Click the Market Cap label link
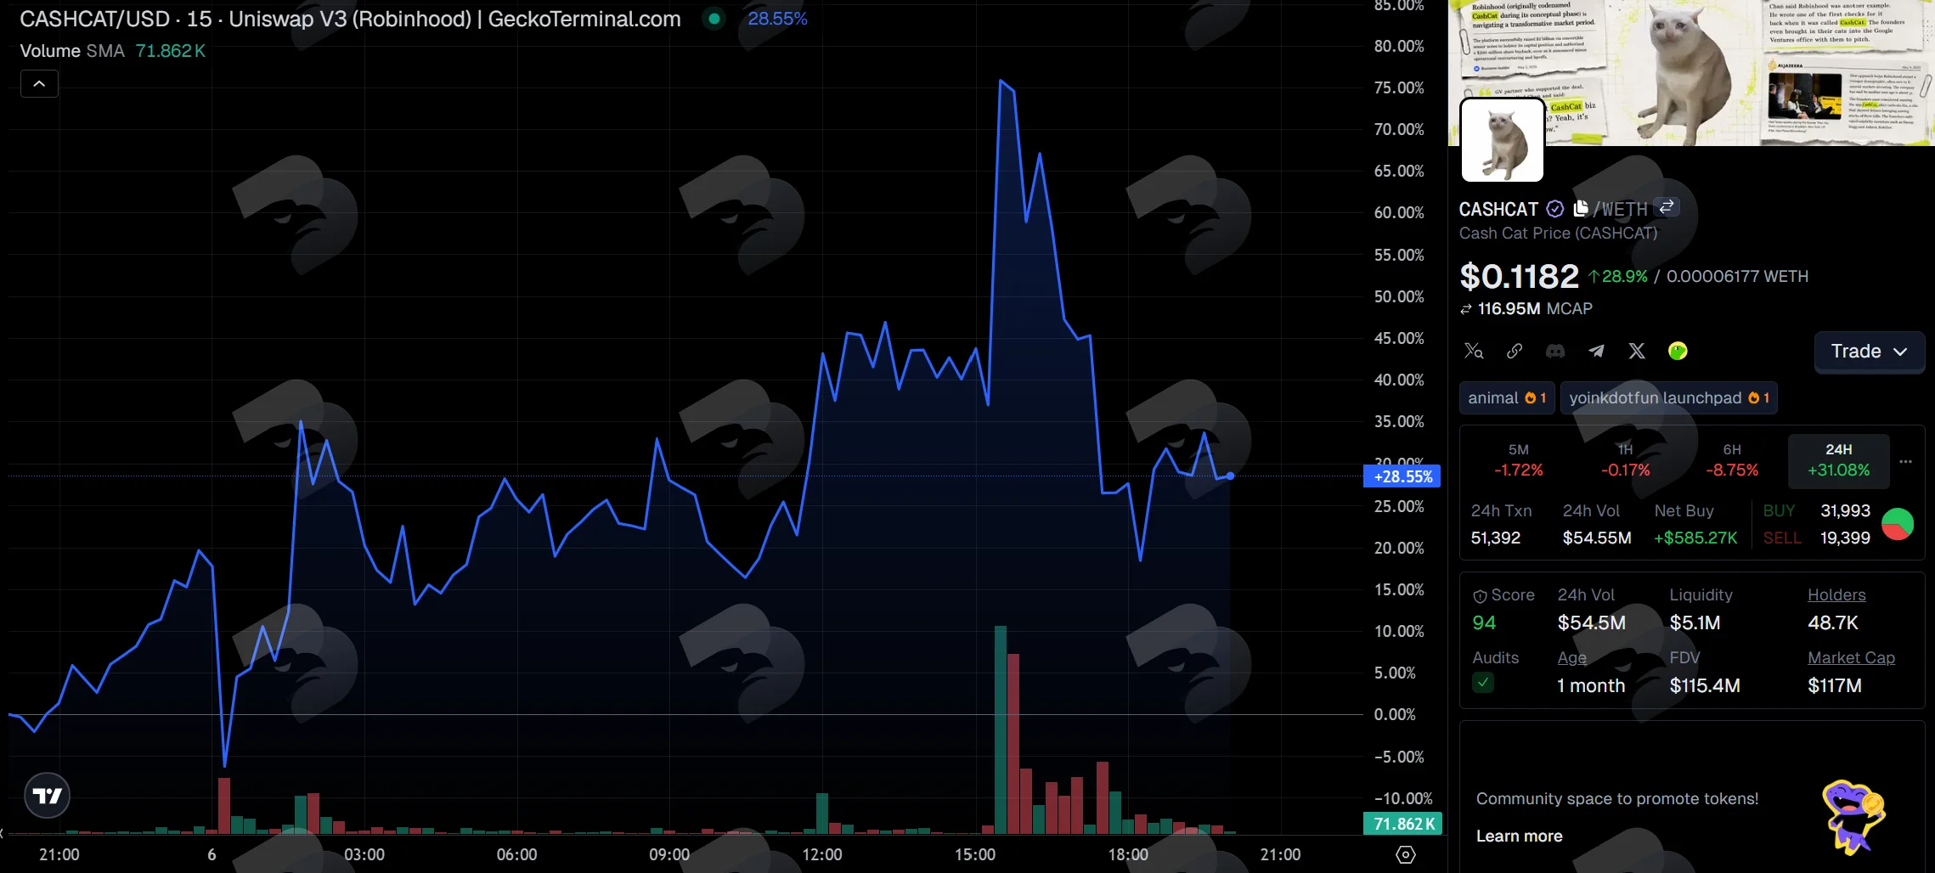 point(1851,658)
